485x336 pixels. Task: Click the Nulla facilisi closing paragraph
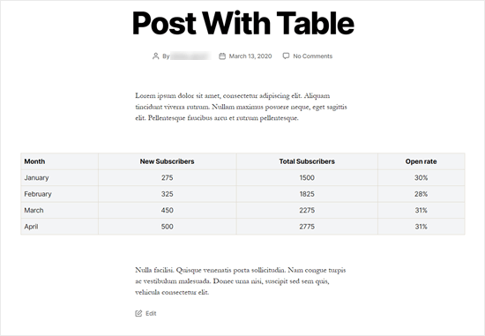click(241, 281)
